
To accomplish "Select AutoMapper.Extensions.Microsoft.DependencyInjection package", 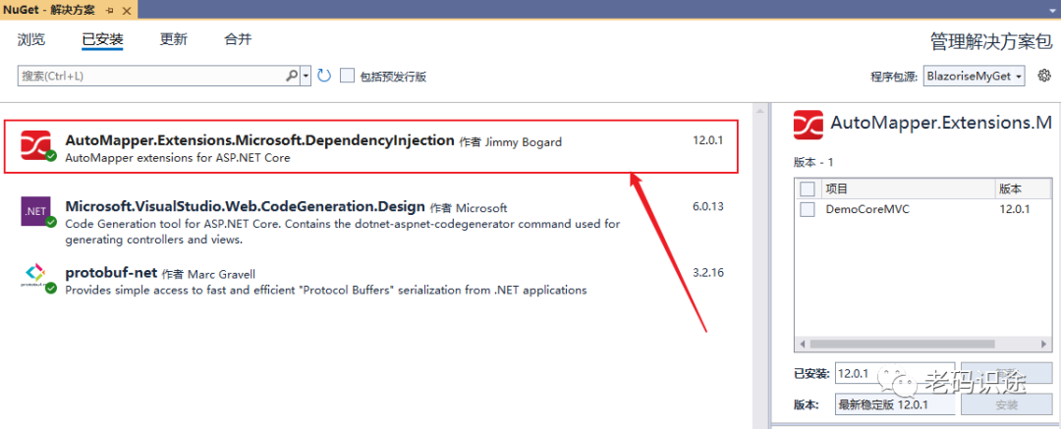I will [x=259, y=140].
